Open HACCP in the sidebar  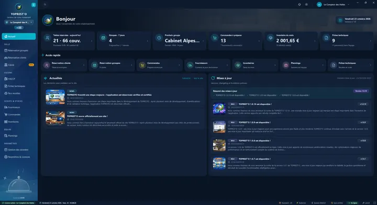19,79
